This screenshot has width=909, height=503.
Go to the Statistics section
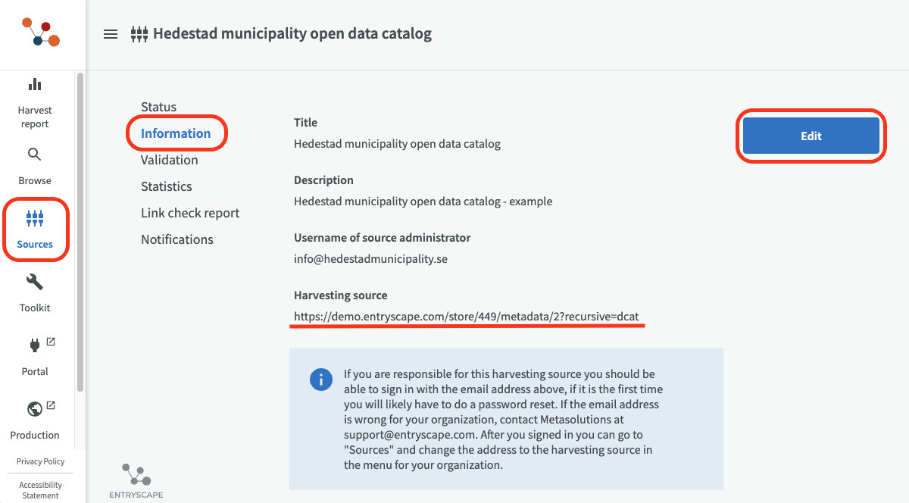pyautogui.click(x=167, y=186)
